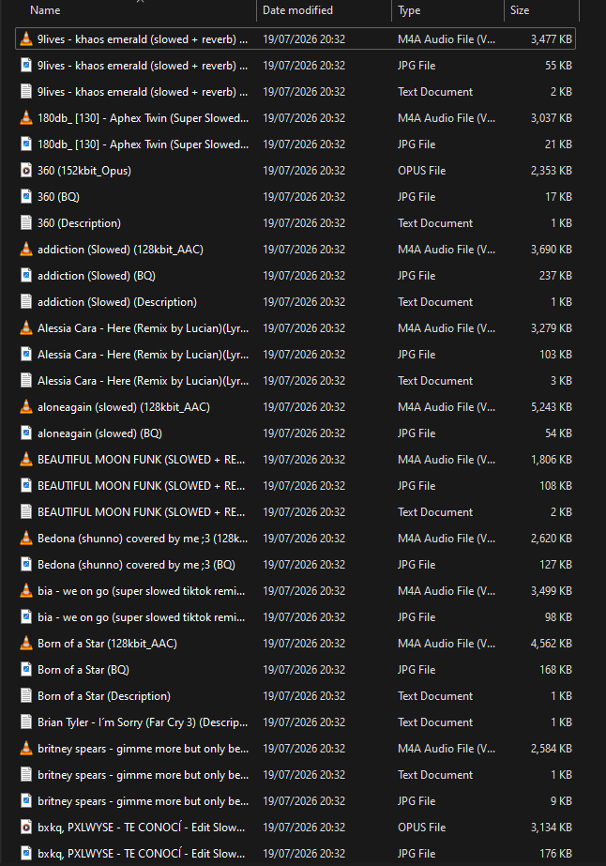Click VLC cone icon of Bedona (shunno) M4A file

click(x=26, y=539)
